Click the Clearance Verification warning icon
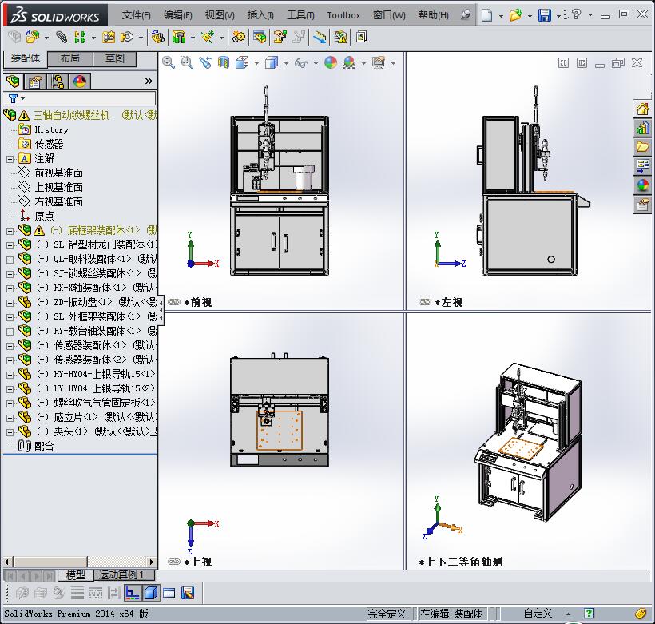Image resolution: width=655 pixels, height=624 pixels. click(340, 38)
